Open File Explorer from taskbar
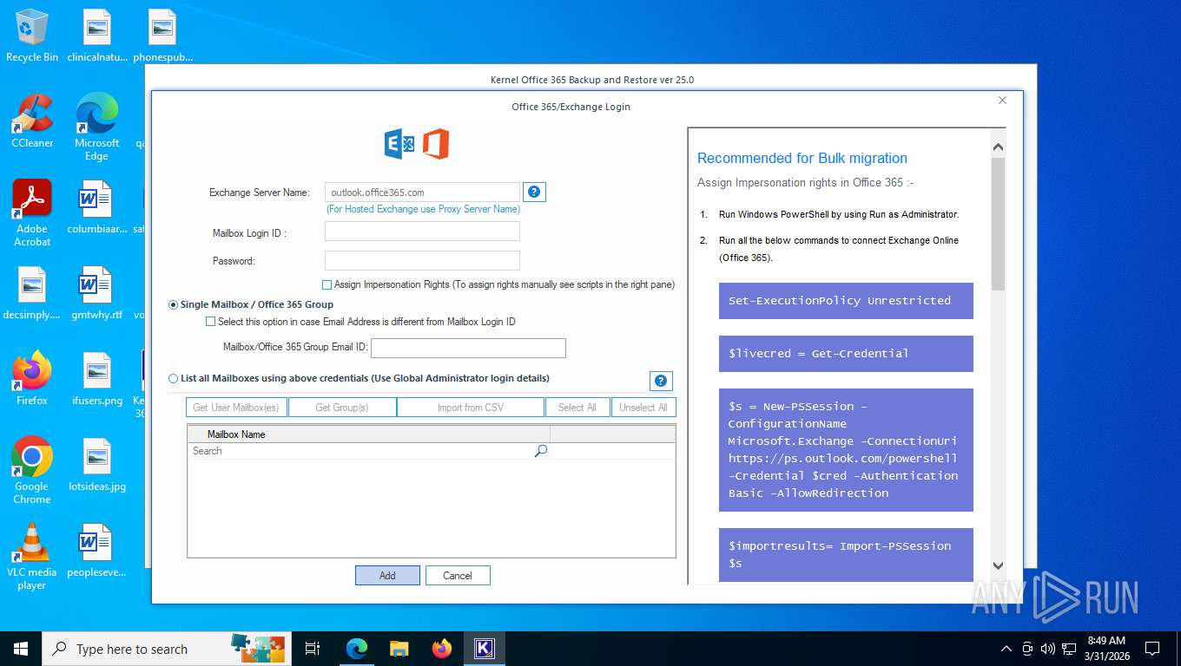This screenshot has height=666, width=1181. (399, 649)
